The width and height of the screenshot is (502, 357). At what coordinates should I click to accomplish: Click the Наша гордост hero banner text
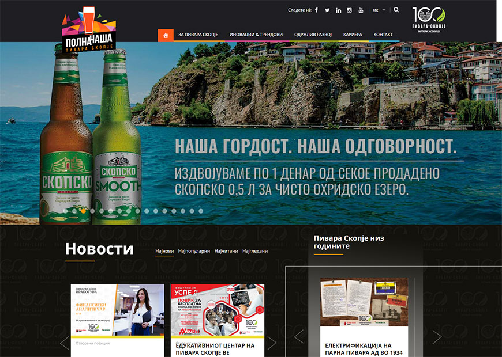pyautogui.click(x=316, y=146)
